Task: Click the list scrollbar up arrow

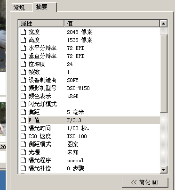Action: pyautogui.click(x=163, y=24)
